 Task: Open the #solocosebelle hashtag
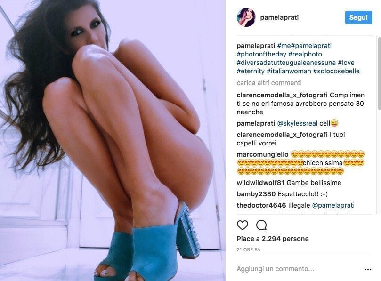coord(336,71)
